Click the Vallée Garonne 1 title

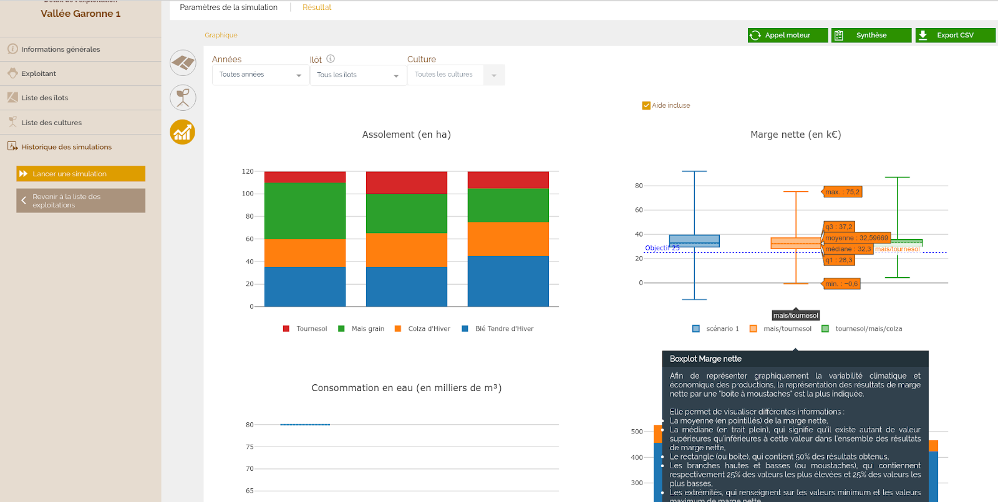coord(80,13)
